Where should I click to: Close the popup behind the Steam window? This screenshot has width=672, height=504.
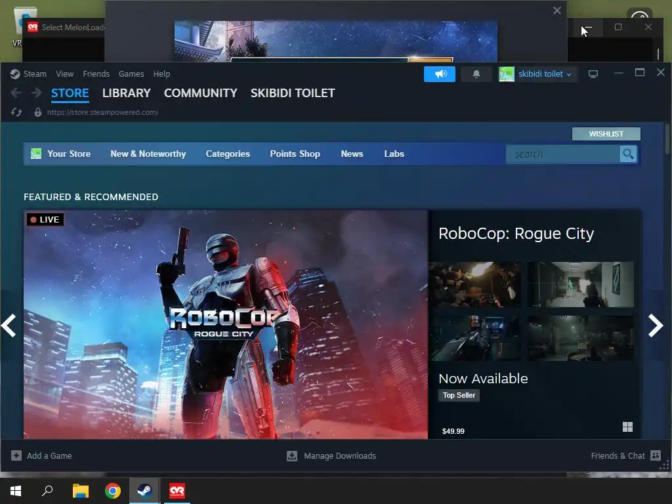(556, 10)
